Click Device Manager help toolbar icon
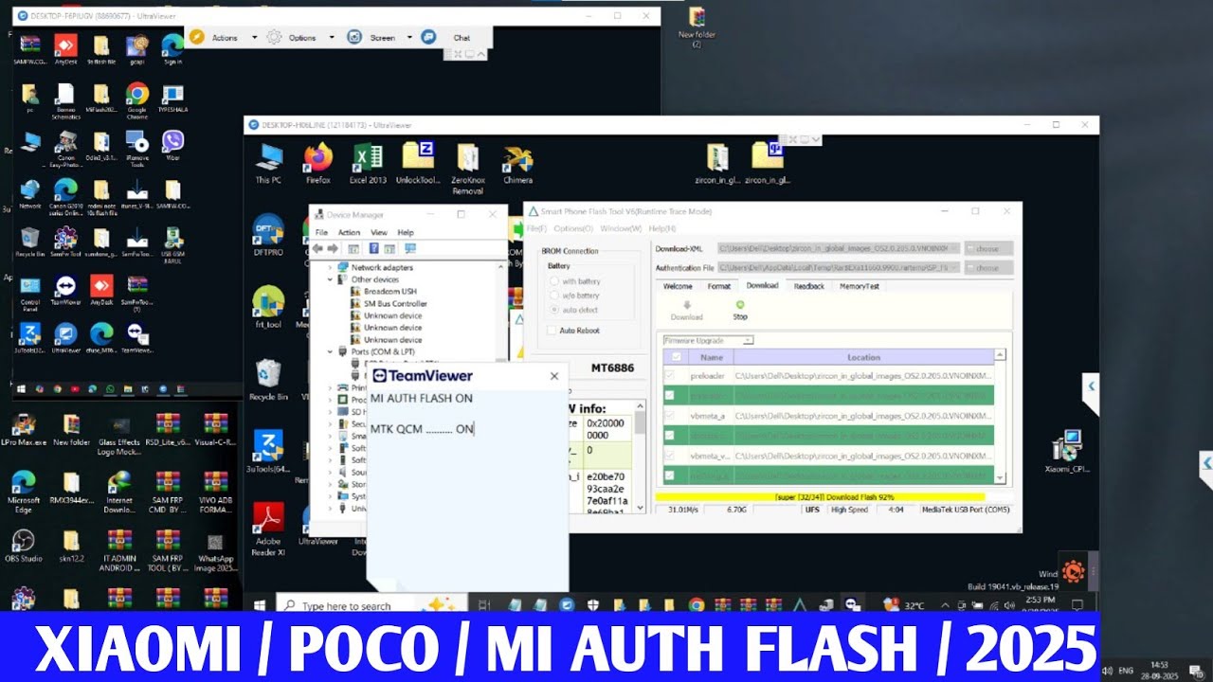Screen dimensions: 1213x682 (374, 248)
